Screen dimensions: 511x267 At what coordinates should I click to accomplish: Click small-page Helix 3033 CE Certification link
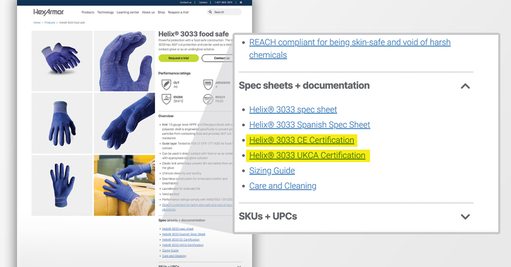click(181, 240)
